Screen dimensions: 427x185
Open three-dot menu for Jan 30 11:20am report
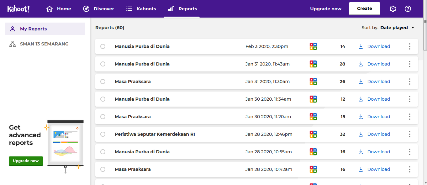(410, 117)
